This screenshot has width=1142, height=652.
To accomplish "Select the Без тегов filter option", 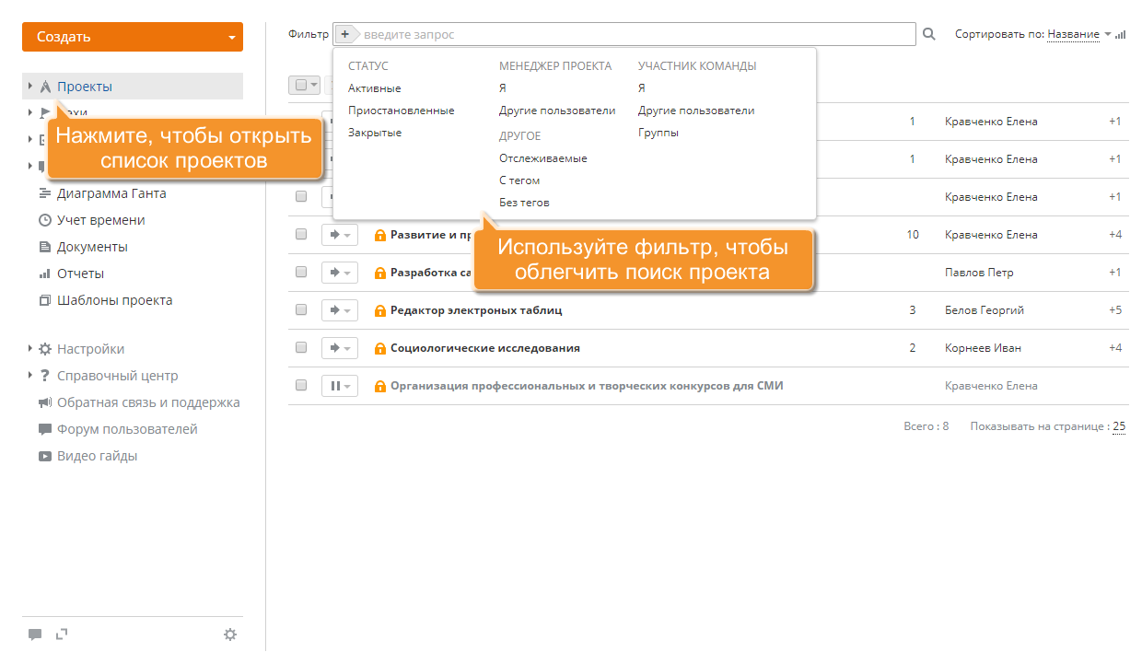I will (x=524, y=203).
